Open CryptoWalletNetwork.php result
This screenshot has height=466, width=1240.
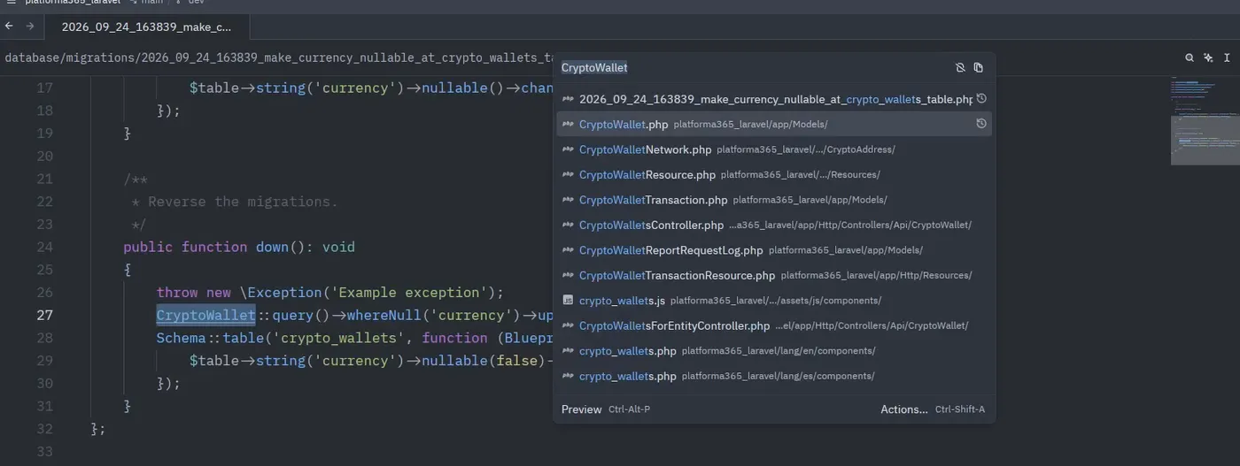pos(774,149)
